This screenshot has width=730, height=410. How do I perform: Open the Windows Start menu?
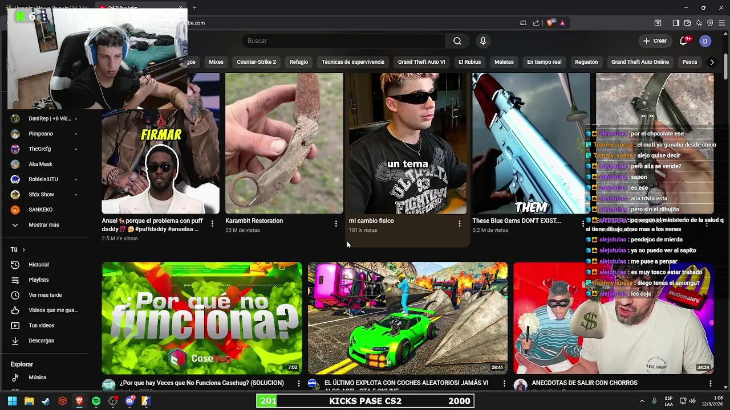coord(12,401)
